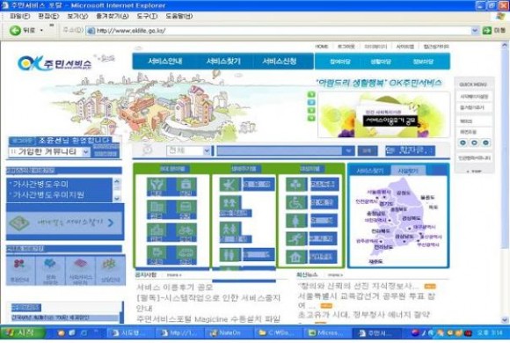The image size is (510, 343).
Task: Switch to the 시설찾기 tab above the map
Action: coord(408,171)
